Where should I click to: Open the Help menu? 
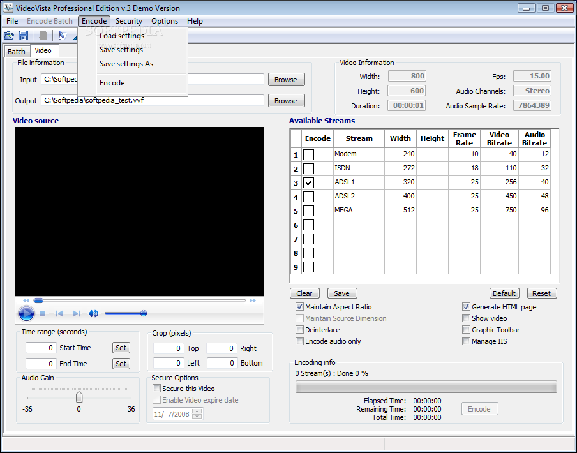point(195,21)
